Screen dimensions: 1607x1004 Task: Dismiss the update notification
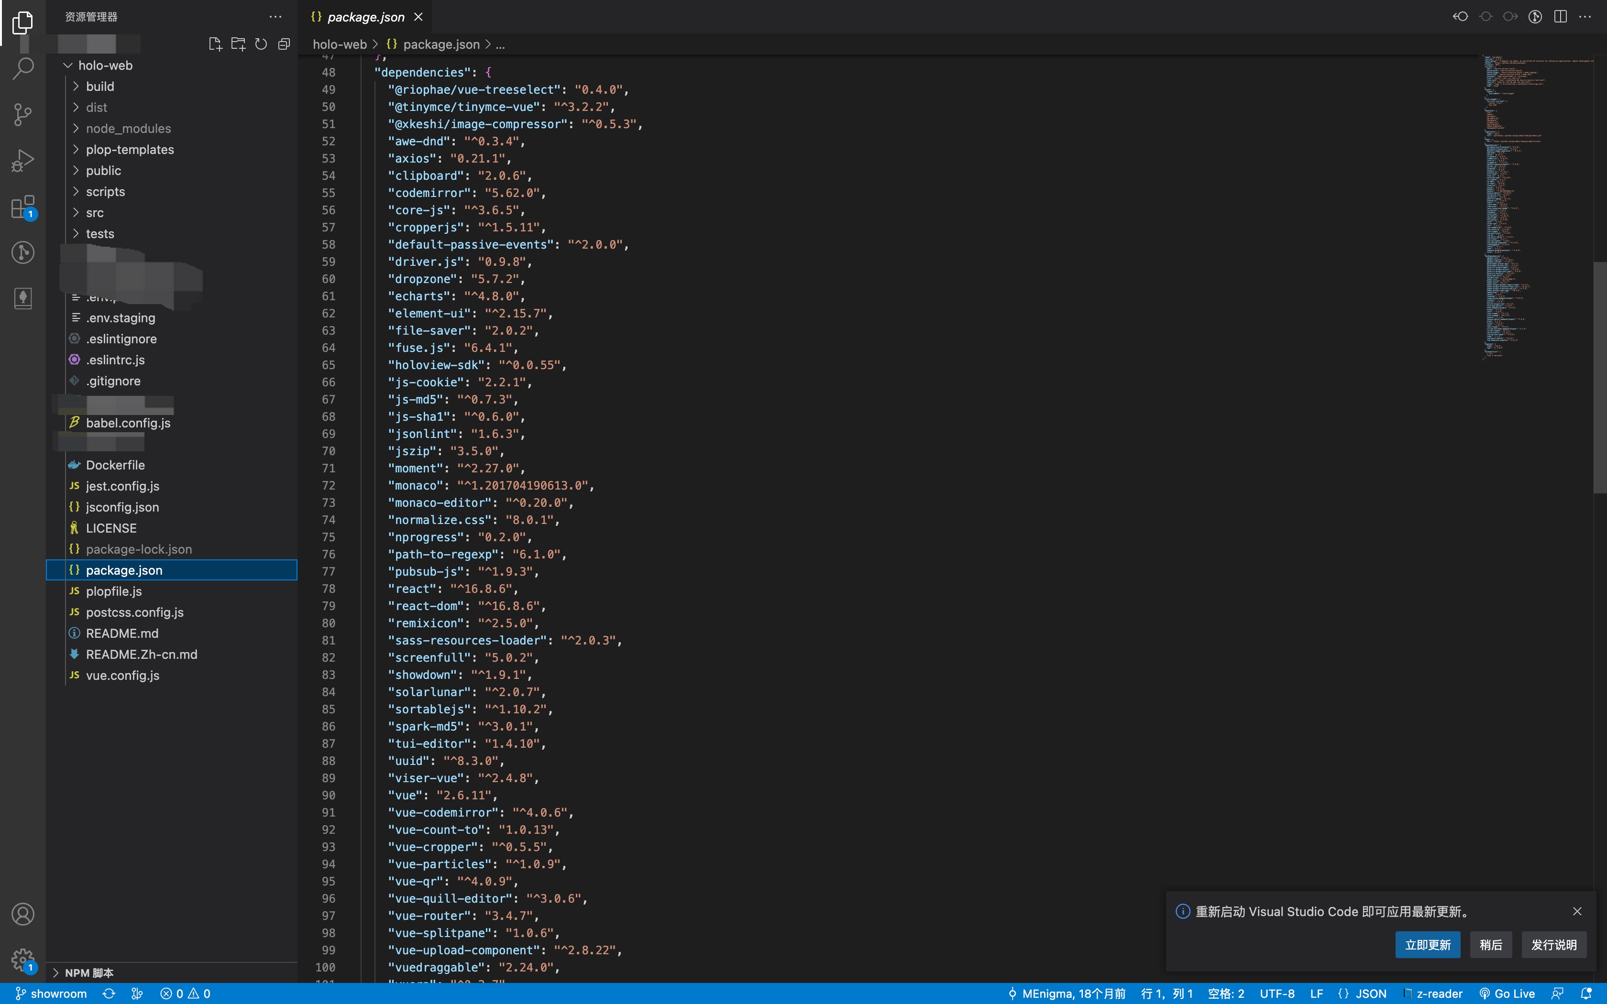1577,911
